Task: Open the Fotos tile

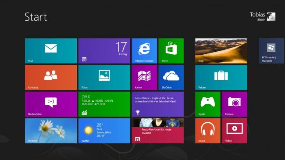Action: [104, 78]
